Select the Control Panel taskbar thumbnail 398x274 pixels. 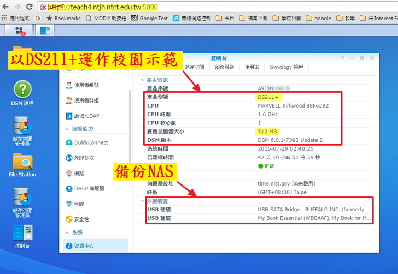45,31
